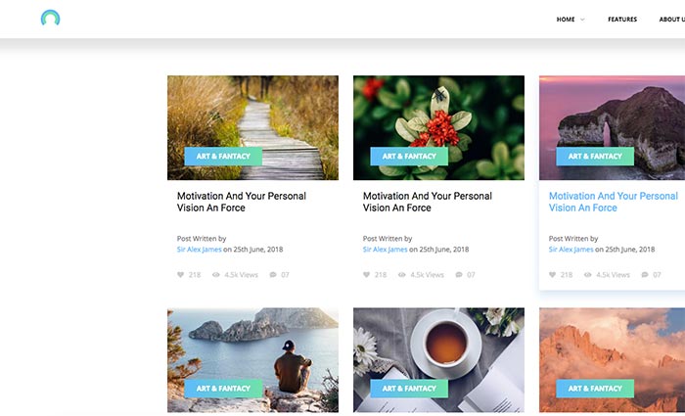The image size is (685, 416).
Task: Open the Sir Alex James author link in the first post
Action: [x=200, y=249]
